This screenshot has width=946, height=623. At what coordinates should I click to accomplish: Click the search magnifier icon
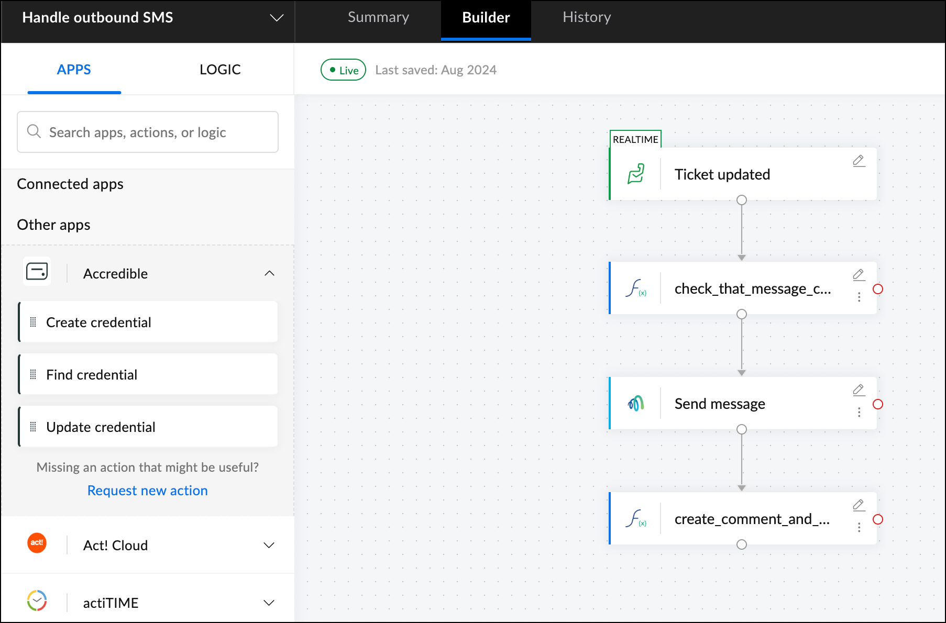(34, 131)
